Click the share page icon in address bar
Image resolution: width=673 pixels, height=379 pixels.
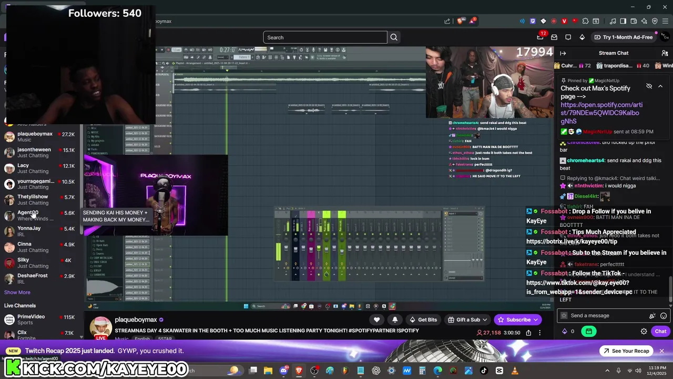pos(447,21)
